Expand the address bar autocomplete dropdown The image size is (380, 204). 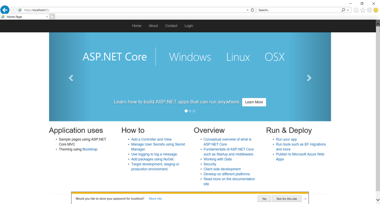[248, 10]
